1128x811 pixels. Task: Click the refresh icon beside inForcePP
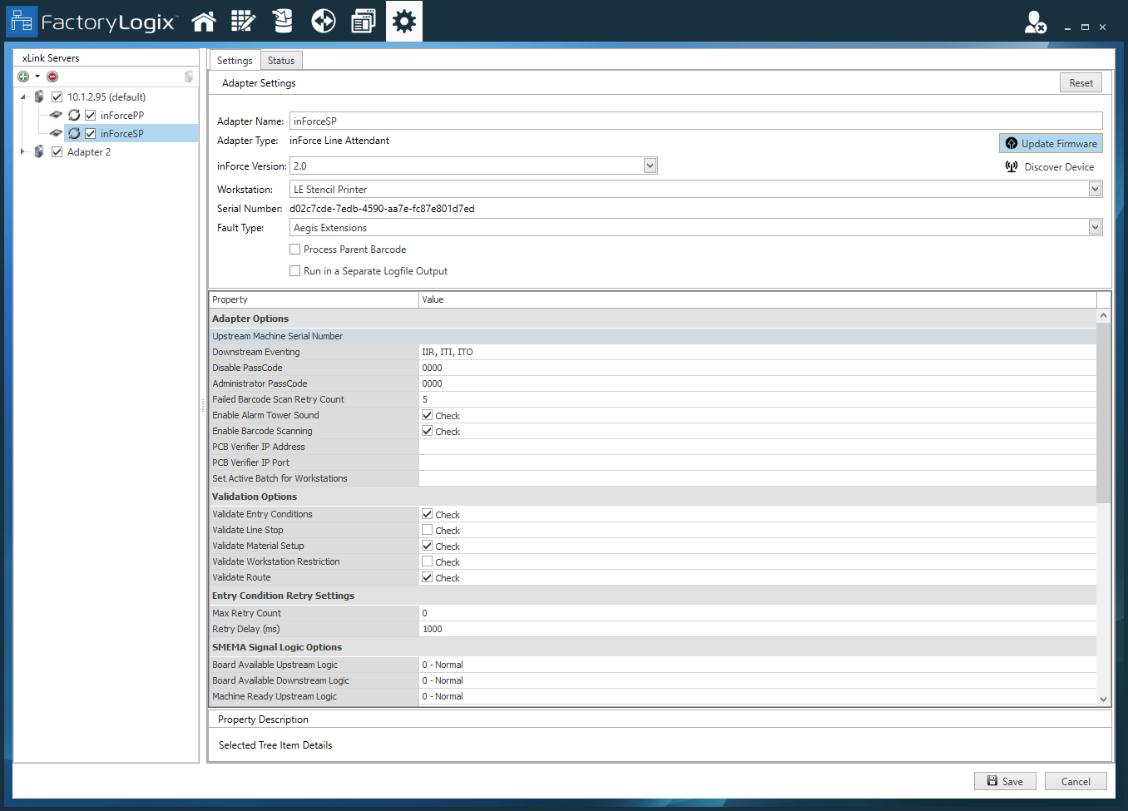coord(74,115)
